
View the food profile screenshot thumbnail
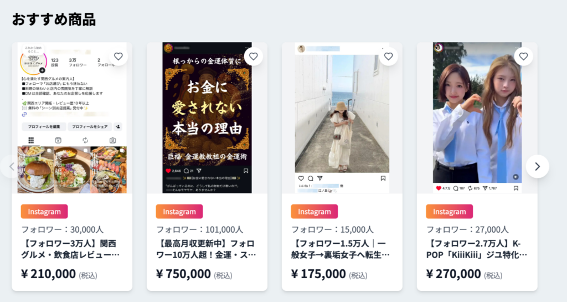(x=72, y=117)
